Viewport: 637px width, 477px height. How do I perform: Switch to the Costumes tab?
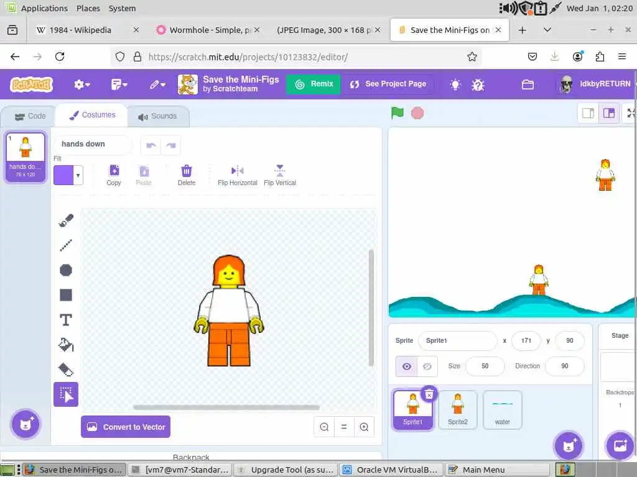92,115
